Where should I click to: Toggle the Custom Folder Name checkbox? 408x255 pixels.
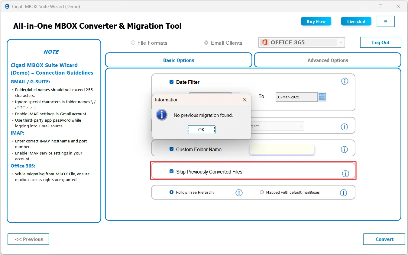pos(171,149)
